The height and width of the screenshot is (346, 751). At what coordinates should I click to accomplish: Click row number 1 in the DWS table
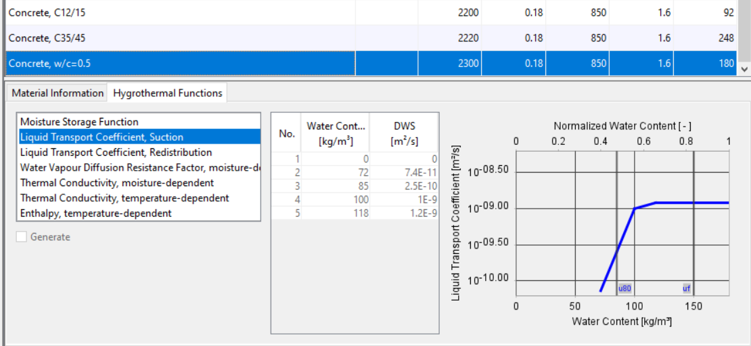coord(286,159)
